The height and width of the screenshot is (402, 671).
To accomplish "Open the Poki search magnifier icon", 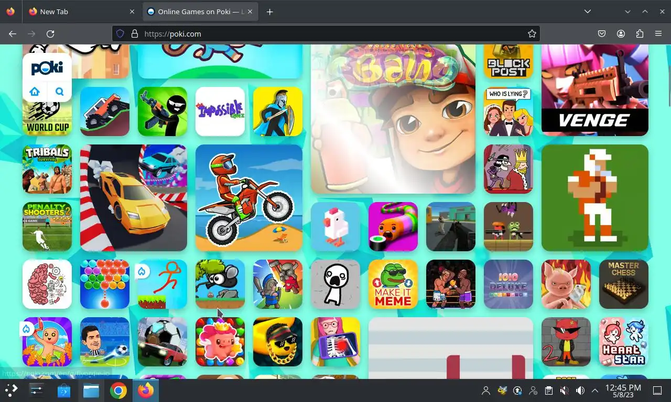I will click(x=59, y=92).
